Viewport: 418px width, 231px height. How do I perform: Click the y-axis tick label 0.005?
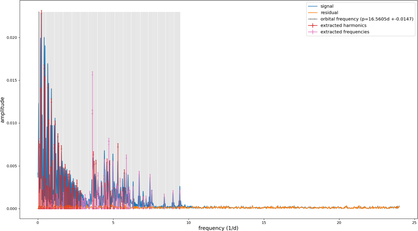point(11,166)
